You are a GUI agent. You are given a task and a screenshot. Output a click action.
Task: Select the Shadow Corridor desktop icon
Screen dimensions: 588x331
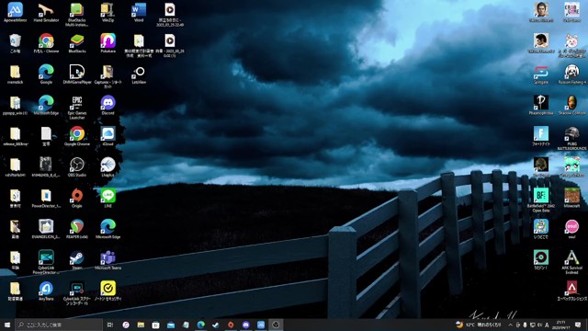click(571, 105)
